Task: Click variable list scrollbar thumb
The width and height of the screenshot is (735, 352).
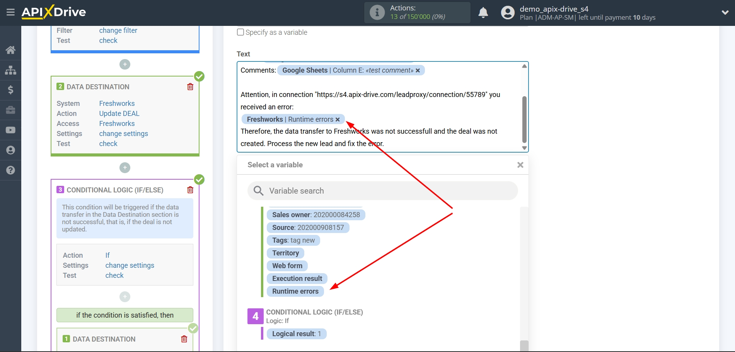Action: click(524, 346)
